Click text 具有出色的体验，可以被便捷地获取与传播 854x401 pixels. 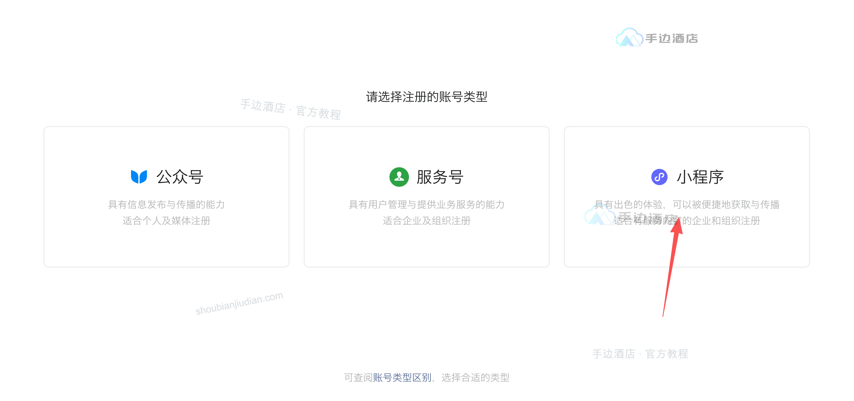click(687, 204)
